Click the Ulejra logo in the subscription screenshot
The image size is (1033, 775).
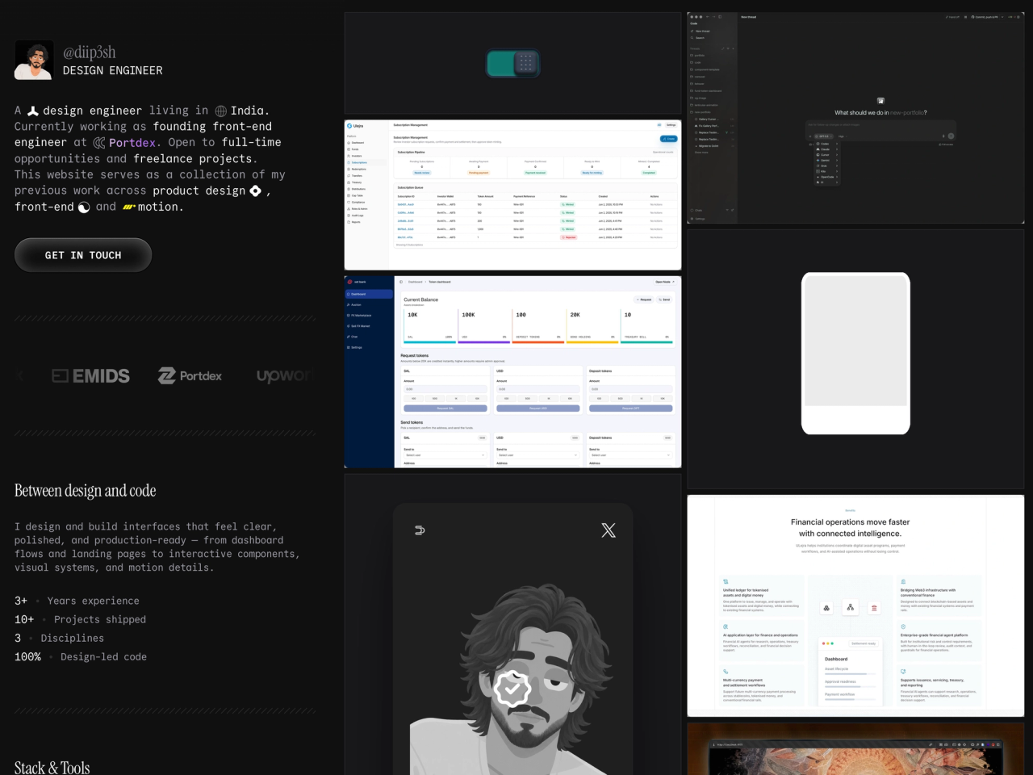click(355, 126)
